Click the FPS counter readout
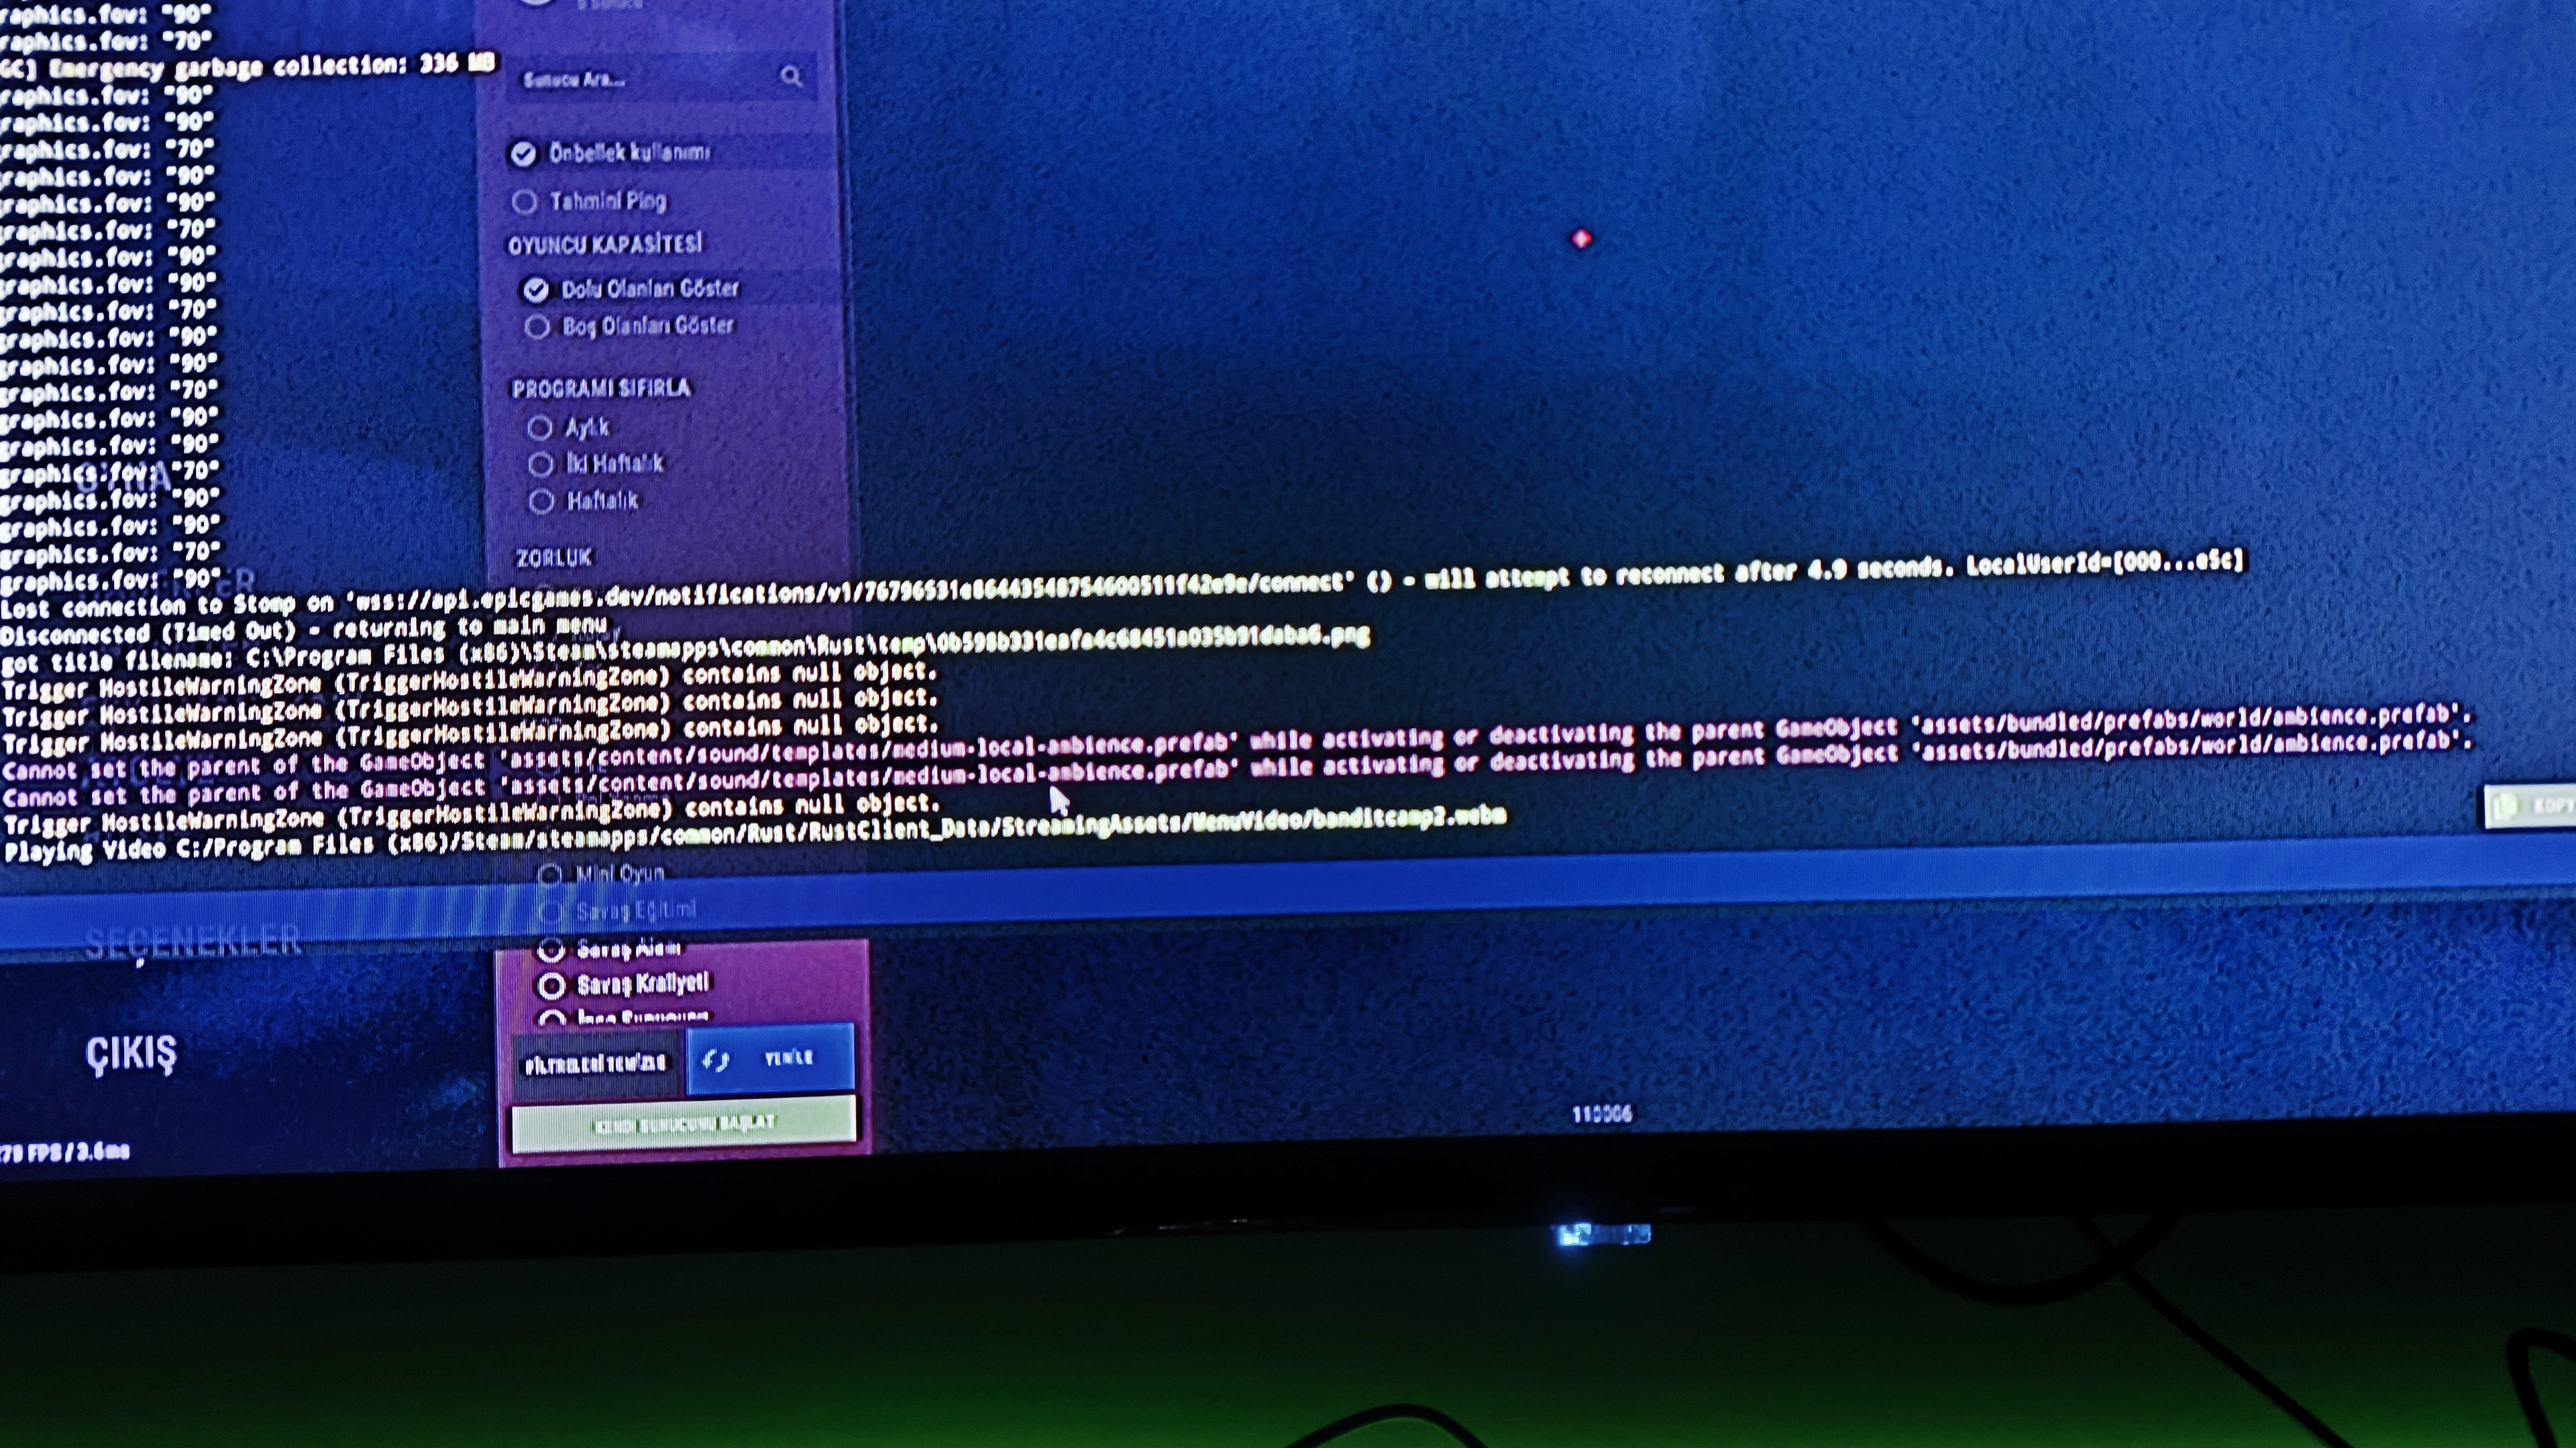 point(65,1152)
